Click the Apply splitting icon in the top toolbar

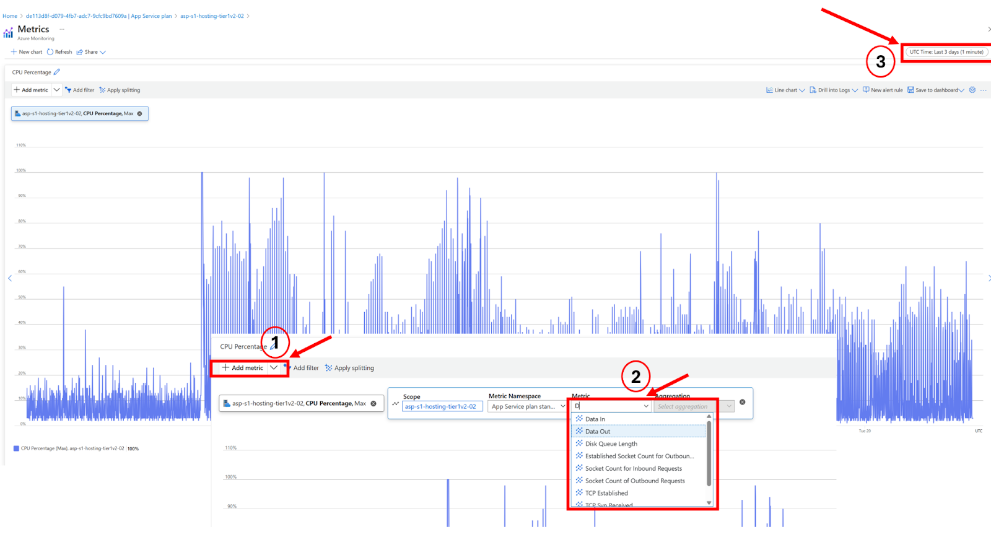pos(103,90)
